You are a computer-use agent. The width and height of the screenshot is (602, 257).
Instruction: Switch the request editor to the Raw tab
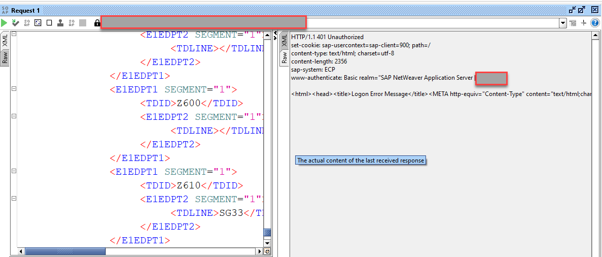click(x=5, y=57)
